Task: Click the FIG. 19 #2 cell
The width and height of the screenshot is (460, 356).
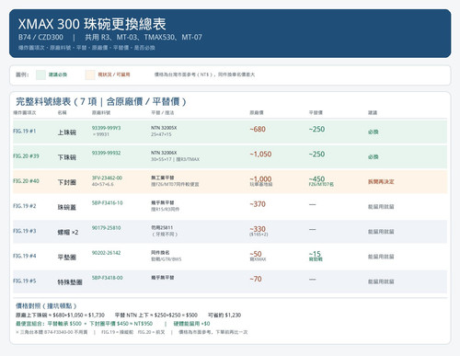Action: tap(25, 206)
